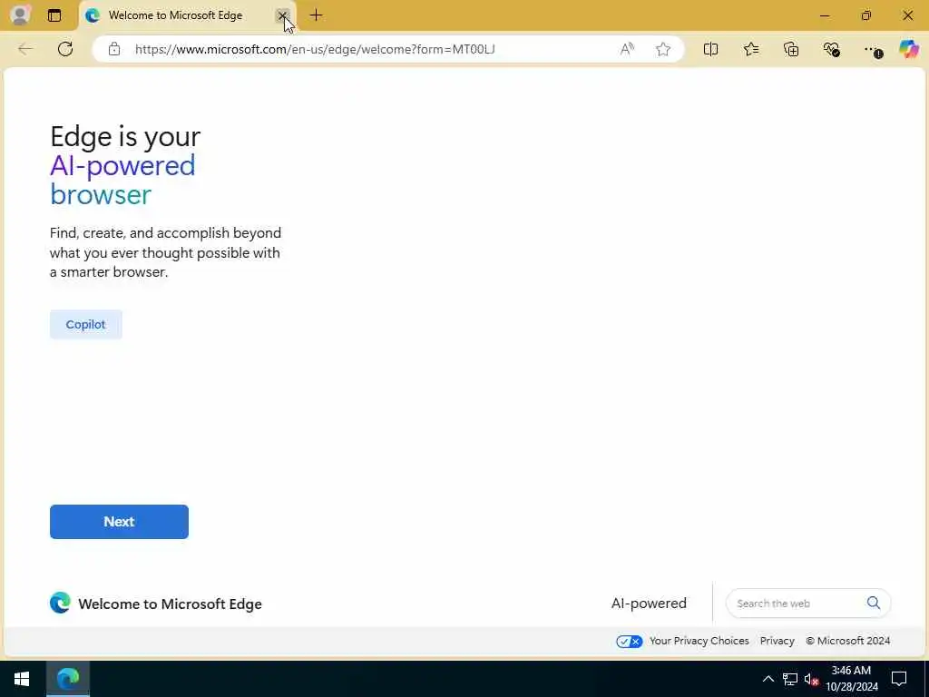Focus the address bar URL

tap(315, 49)
